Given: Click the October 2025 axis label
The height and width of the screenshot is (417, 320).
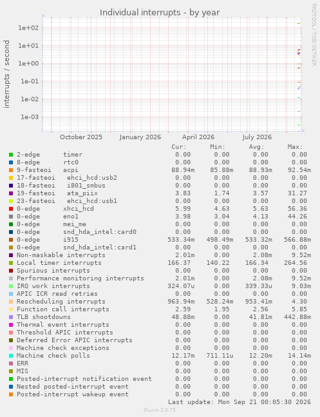Looking at the screenshot, I should click(x=81, y=137).
